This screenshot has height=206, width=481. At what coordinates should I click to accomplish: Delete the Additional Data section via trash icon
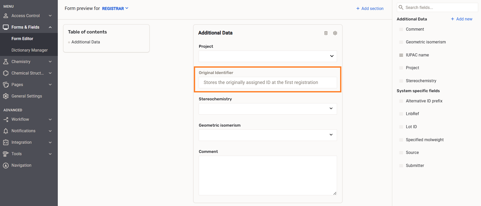coord(326,33)
